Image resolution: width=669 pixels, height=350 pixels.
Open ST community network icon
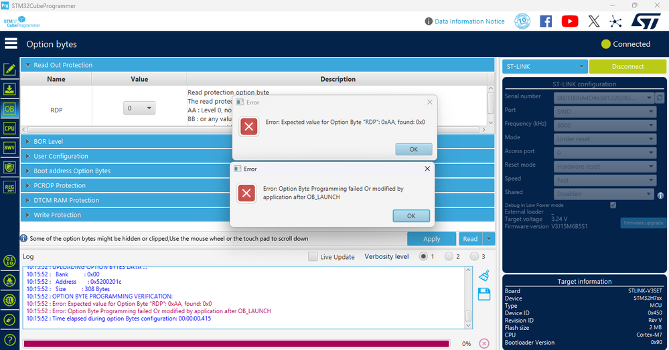[x=615, y=21]
